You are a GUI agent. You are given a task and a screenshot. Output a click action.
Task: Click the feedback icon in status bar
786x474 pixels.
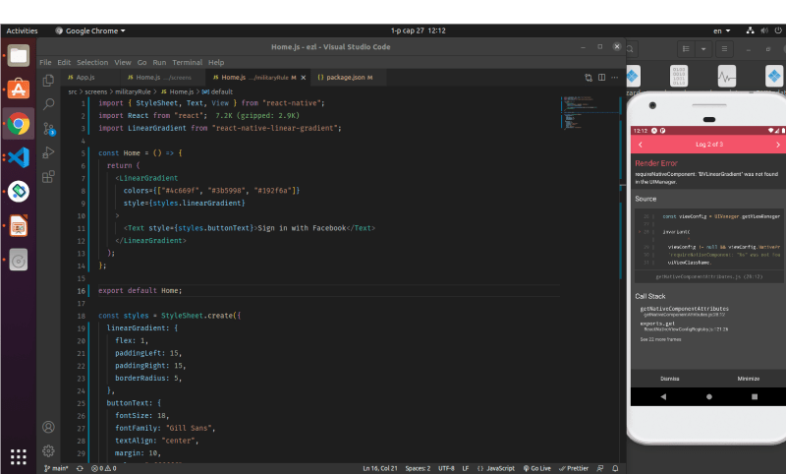(x=600, y=468)
